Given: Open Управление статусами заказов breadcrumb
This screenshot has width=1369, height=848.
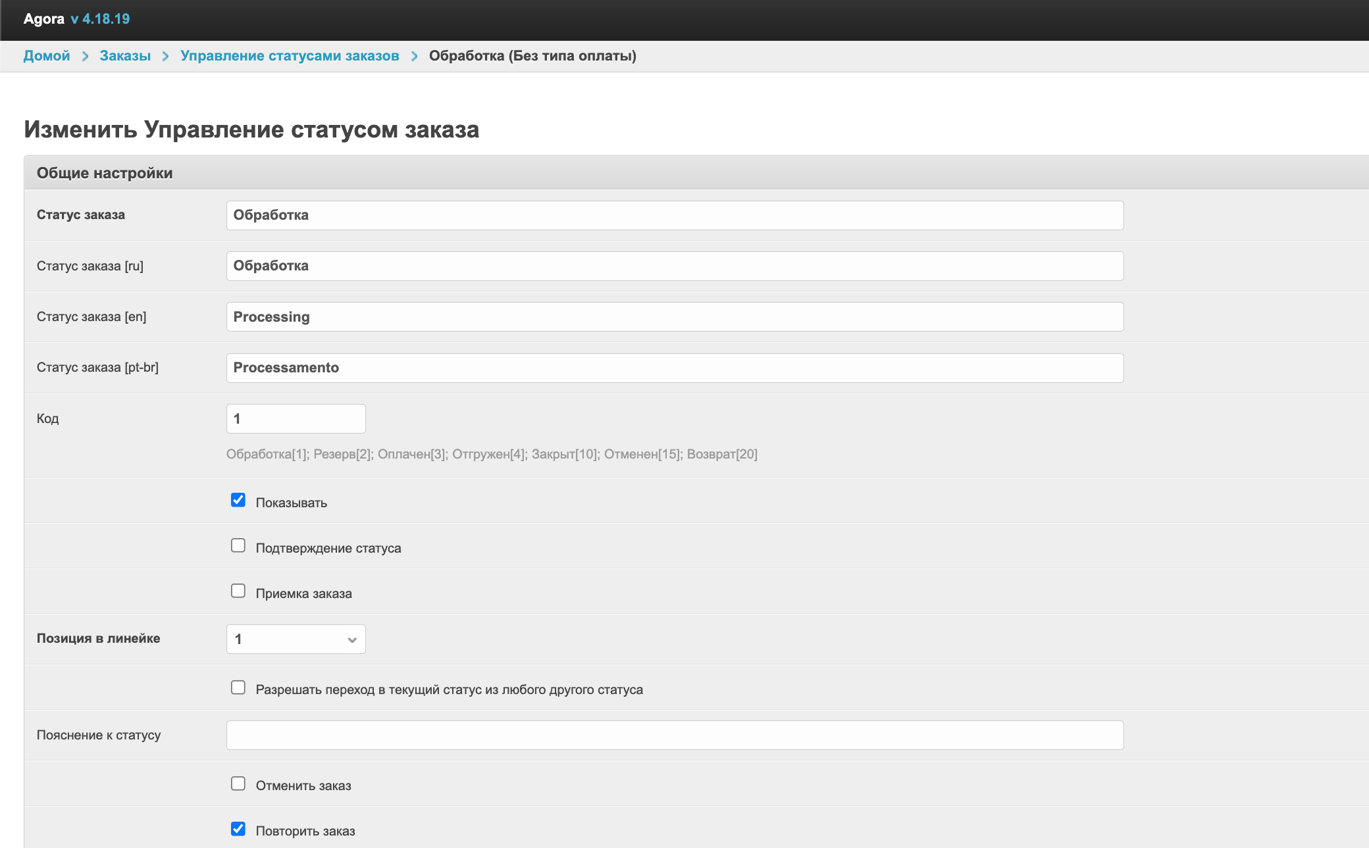Looking at the screenshot, I should click(290, 56).
